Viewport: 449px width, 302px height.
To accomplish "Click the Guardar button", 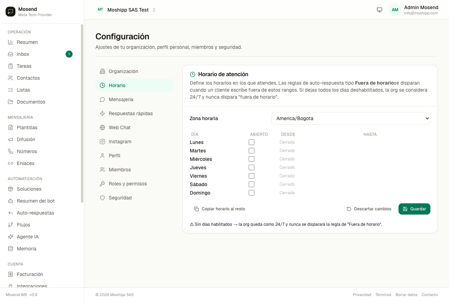I will (414, 209).
